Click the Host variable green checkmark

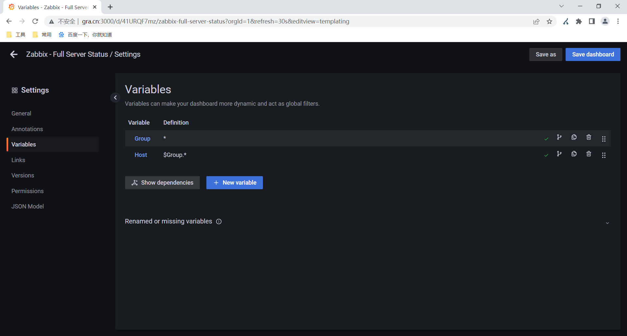click(x=546, y=155)
